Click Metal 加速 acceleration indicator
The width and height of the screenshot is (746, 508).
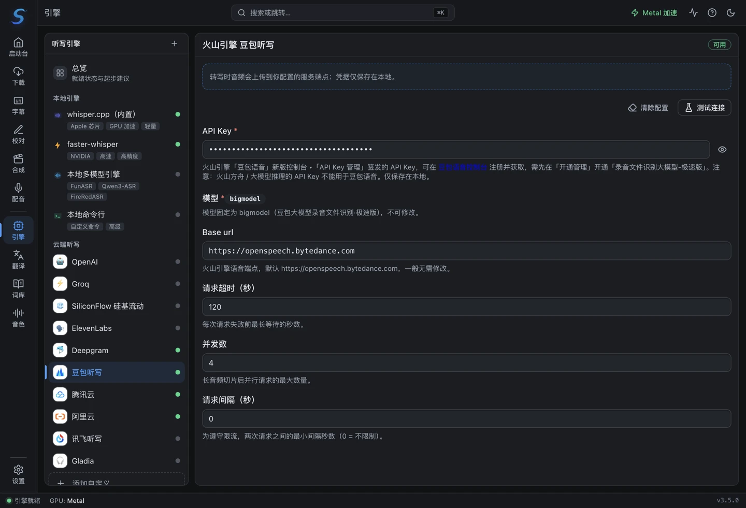coord(654,12)
